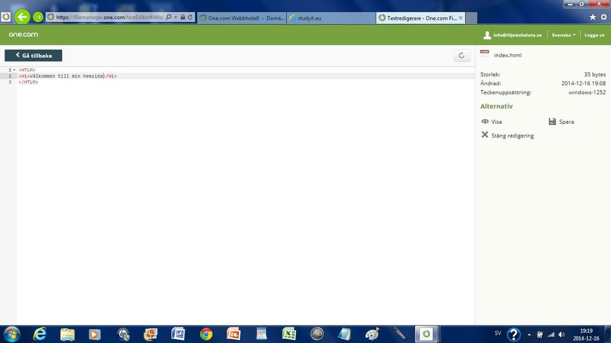
Task: Open the account info@liljedalsdata.se menu
Action: tap(513, 35)
